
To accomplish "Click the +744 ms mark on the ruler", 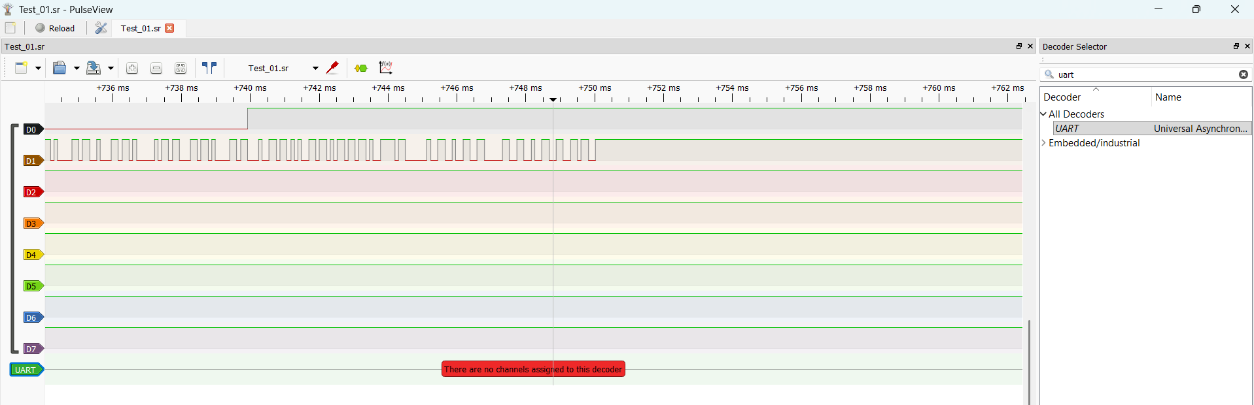I will (x=388, y=88).
